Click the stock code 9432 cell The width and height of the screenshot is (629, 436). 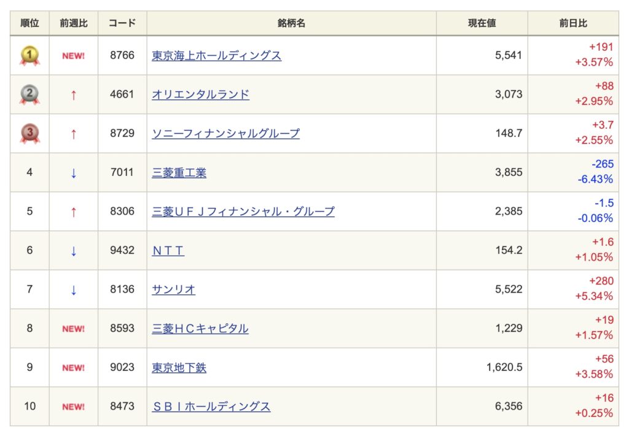(122, 250)
